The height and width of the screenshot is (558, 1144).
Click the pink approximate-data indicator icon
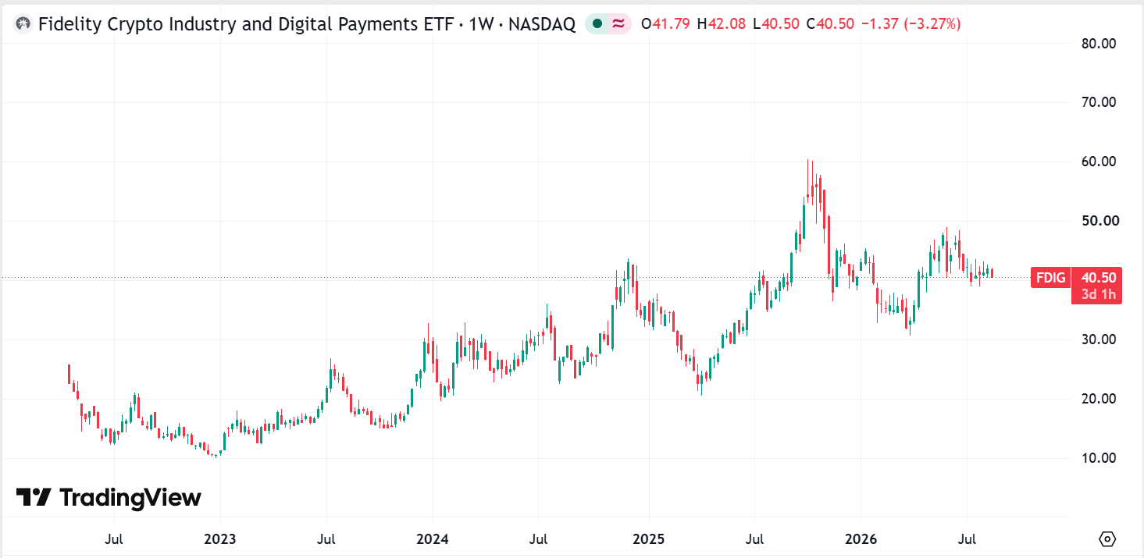618,24
